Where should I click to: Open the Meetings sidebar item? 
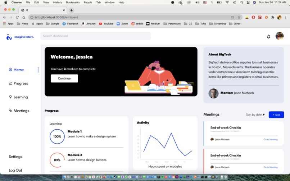[x=19, y=111]
